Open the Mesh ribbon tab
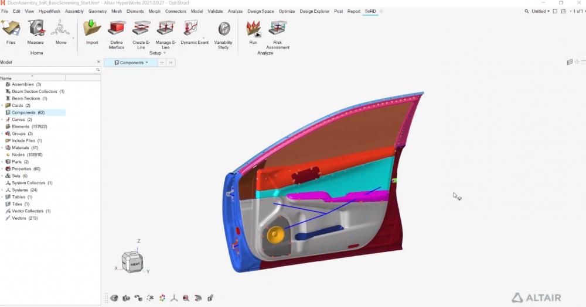Screen dimensions: 586x307 pos(117,11)
